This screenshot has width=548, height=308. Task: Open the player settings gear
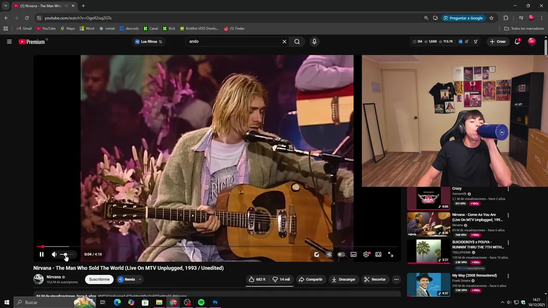(366, 254)
